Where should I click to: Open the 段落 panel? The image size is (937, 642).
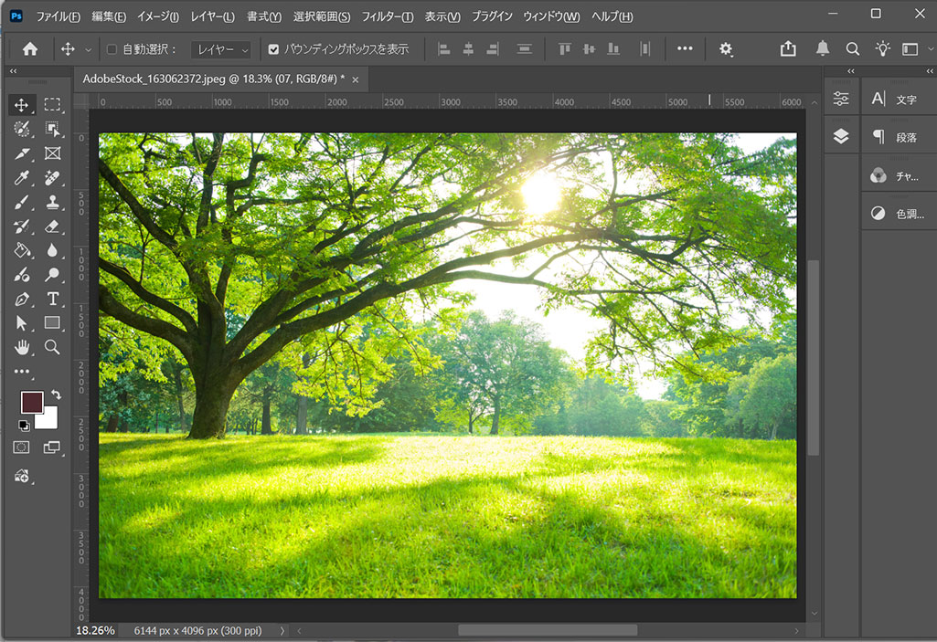[896, 137]
